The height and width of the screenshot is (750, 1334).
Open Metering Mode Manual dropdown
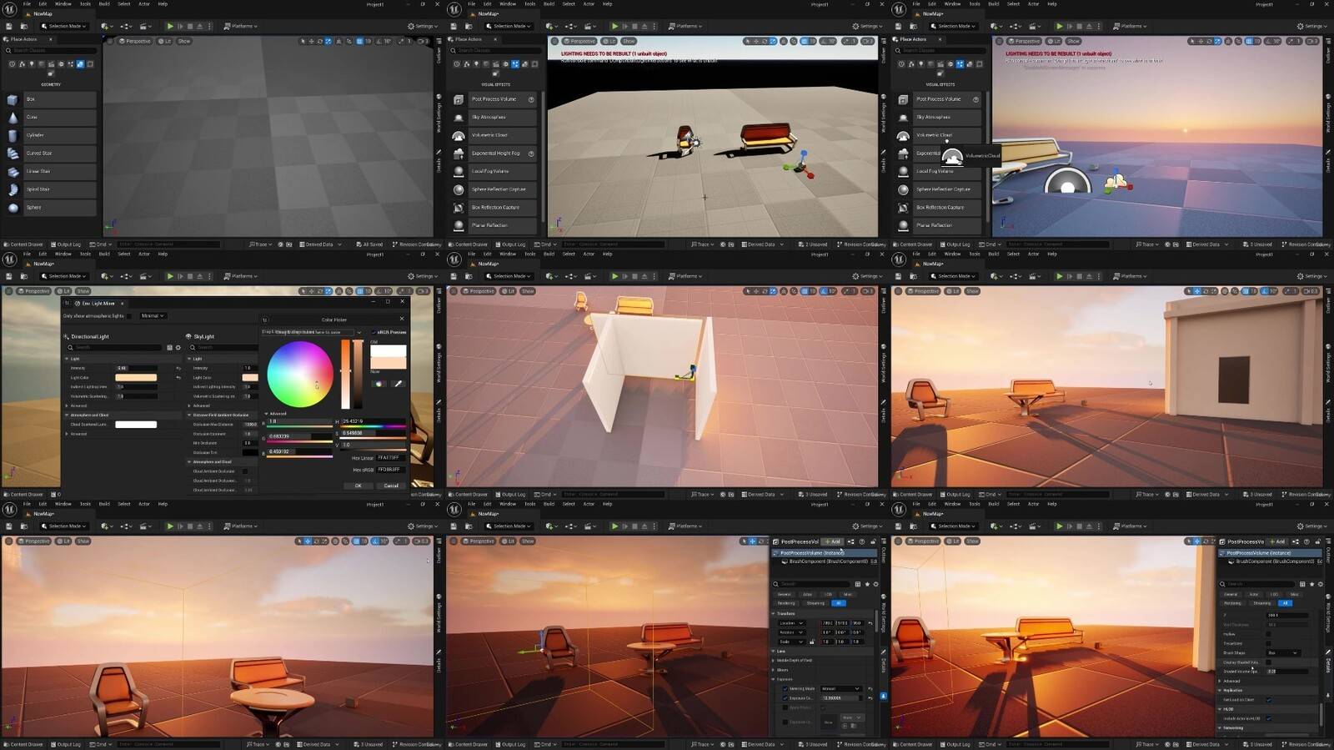(840, 688)
